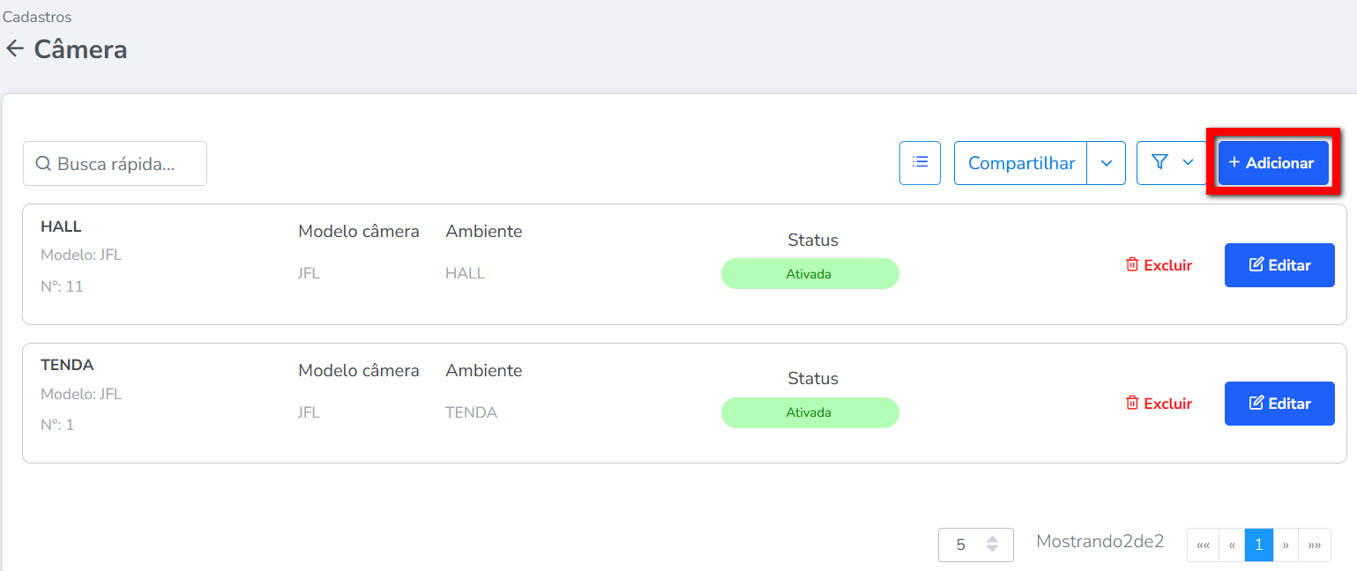Viewport: 1357px width, 571px height.
Task: Click the Adicionar button
Action: pos(1272,163)
